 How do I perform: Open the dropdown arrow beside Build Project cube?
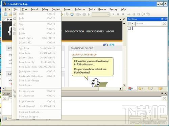tap(80, 15)
